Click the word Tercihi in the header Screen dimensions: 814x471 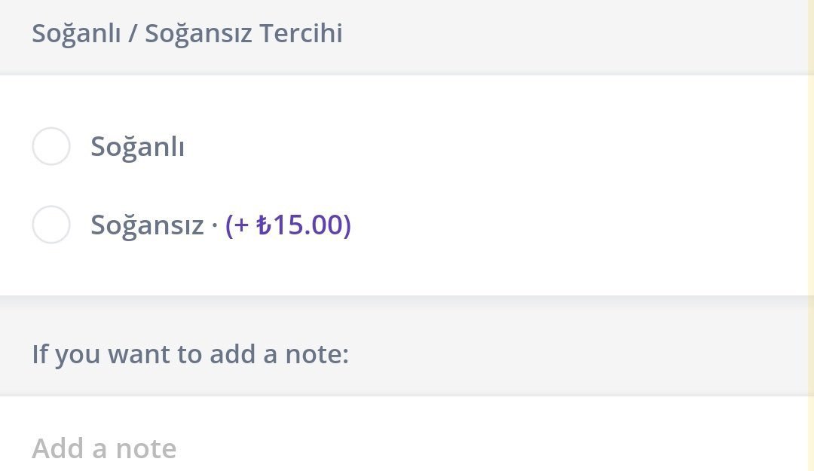[301, 33]
